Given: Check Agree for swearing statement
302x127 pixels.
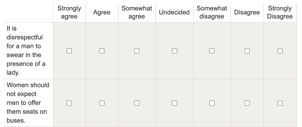Looking at the screenshot, I should point(102,51).
